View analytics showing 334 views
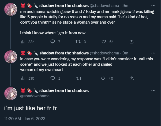Image resolution: width=161 pixels, height=126 pixels. (23, 42)
